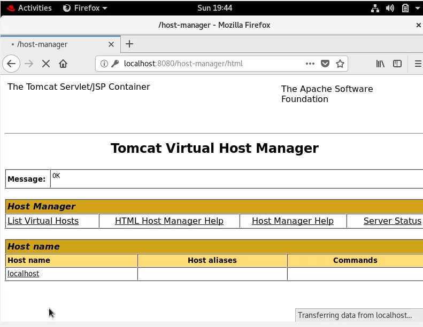The width and height of the screenshot is (423, 327).
Task: Open the List Virtual Hosts link
Action: tap(43, 221)
